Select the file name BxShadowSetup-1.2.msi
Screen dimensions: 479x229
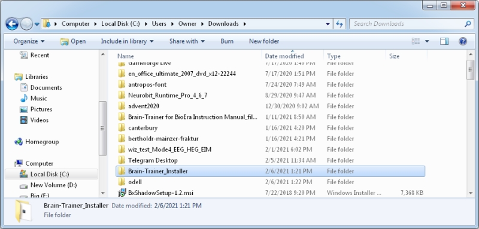coord(160,193)
